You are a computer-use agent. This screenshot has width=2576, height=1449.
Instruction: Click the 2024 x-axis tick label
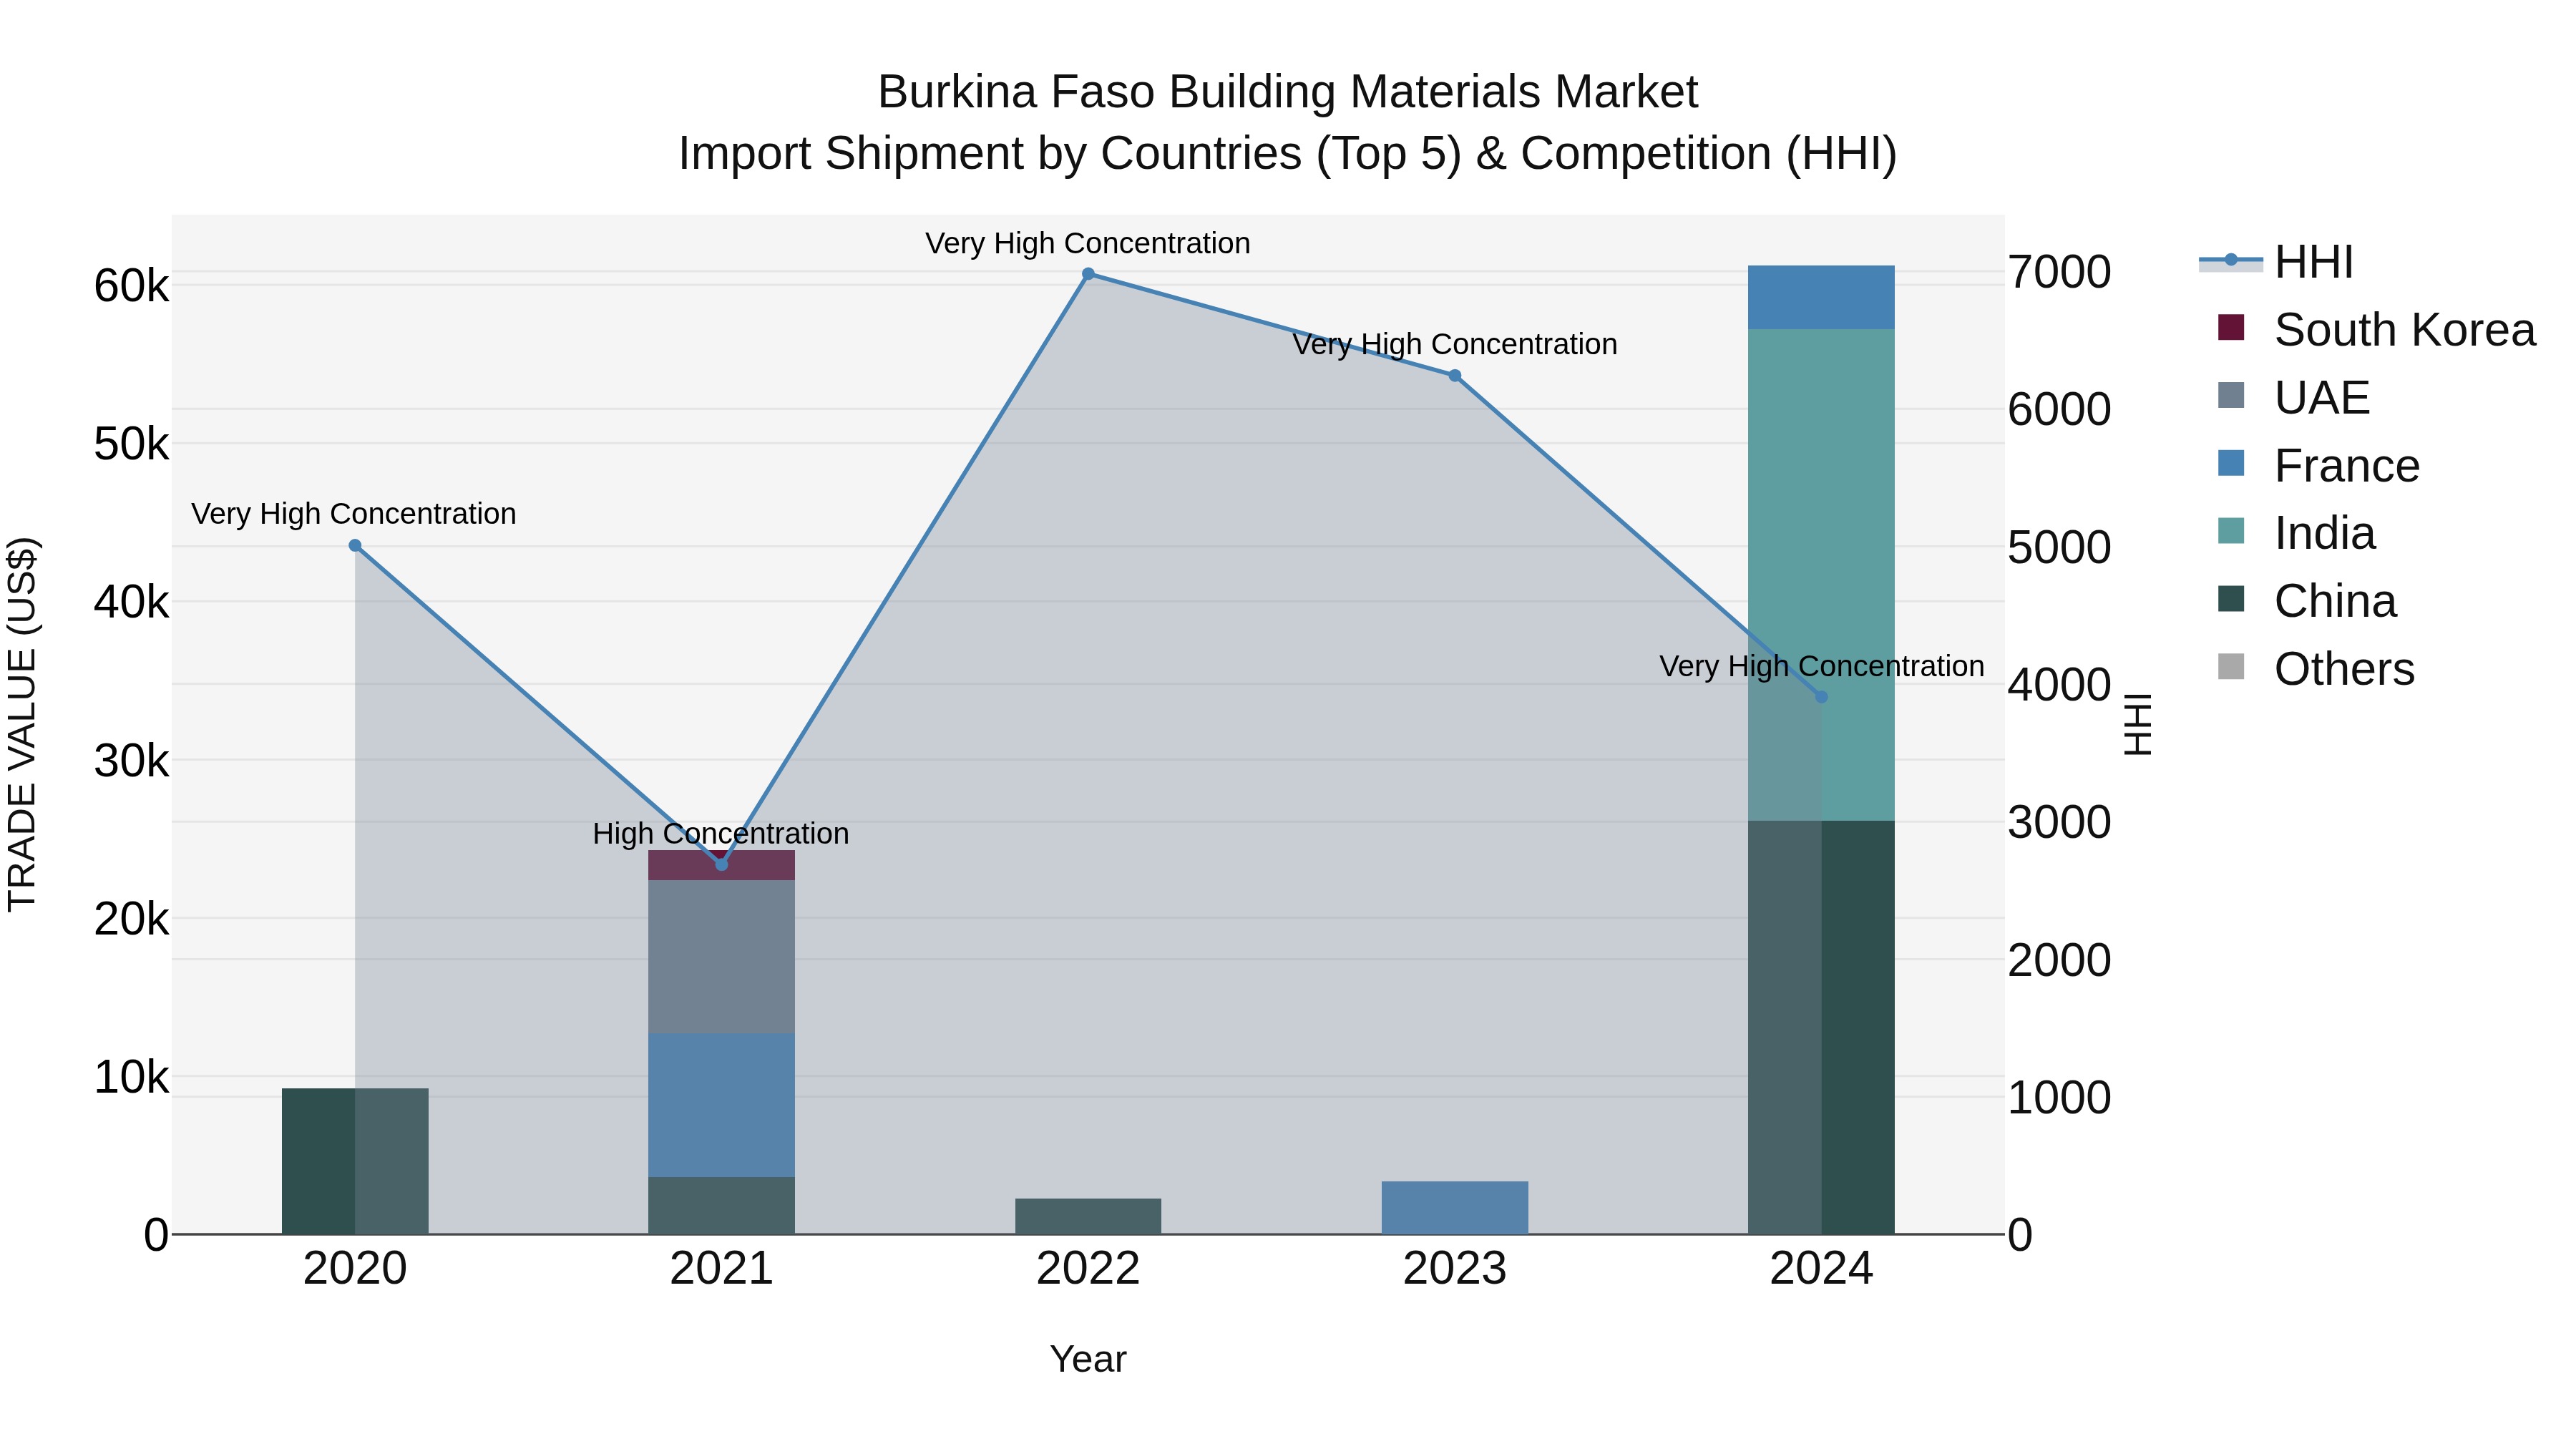click(1821, 1269)
